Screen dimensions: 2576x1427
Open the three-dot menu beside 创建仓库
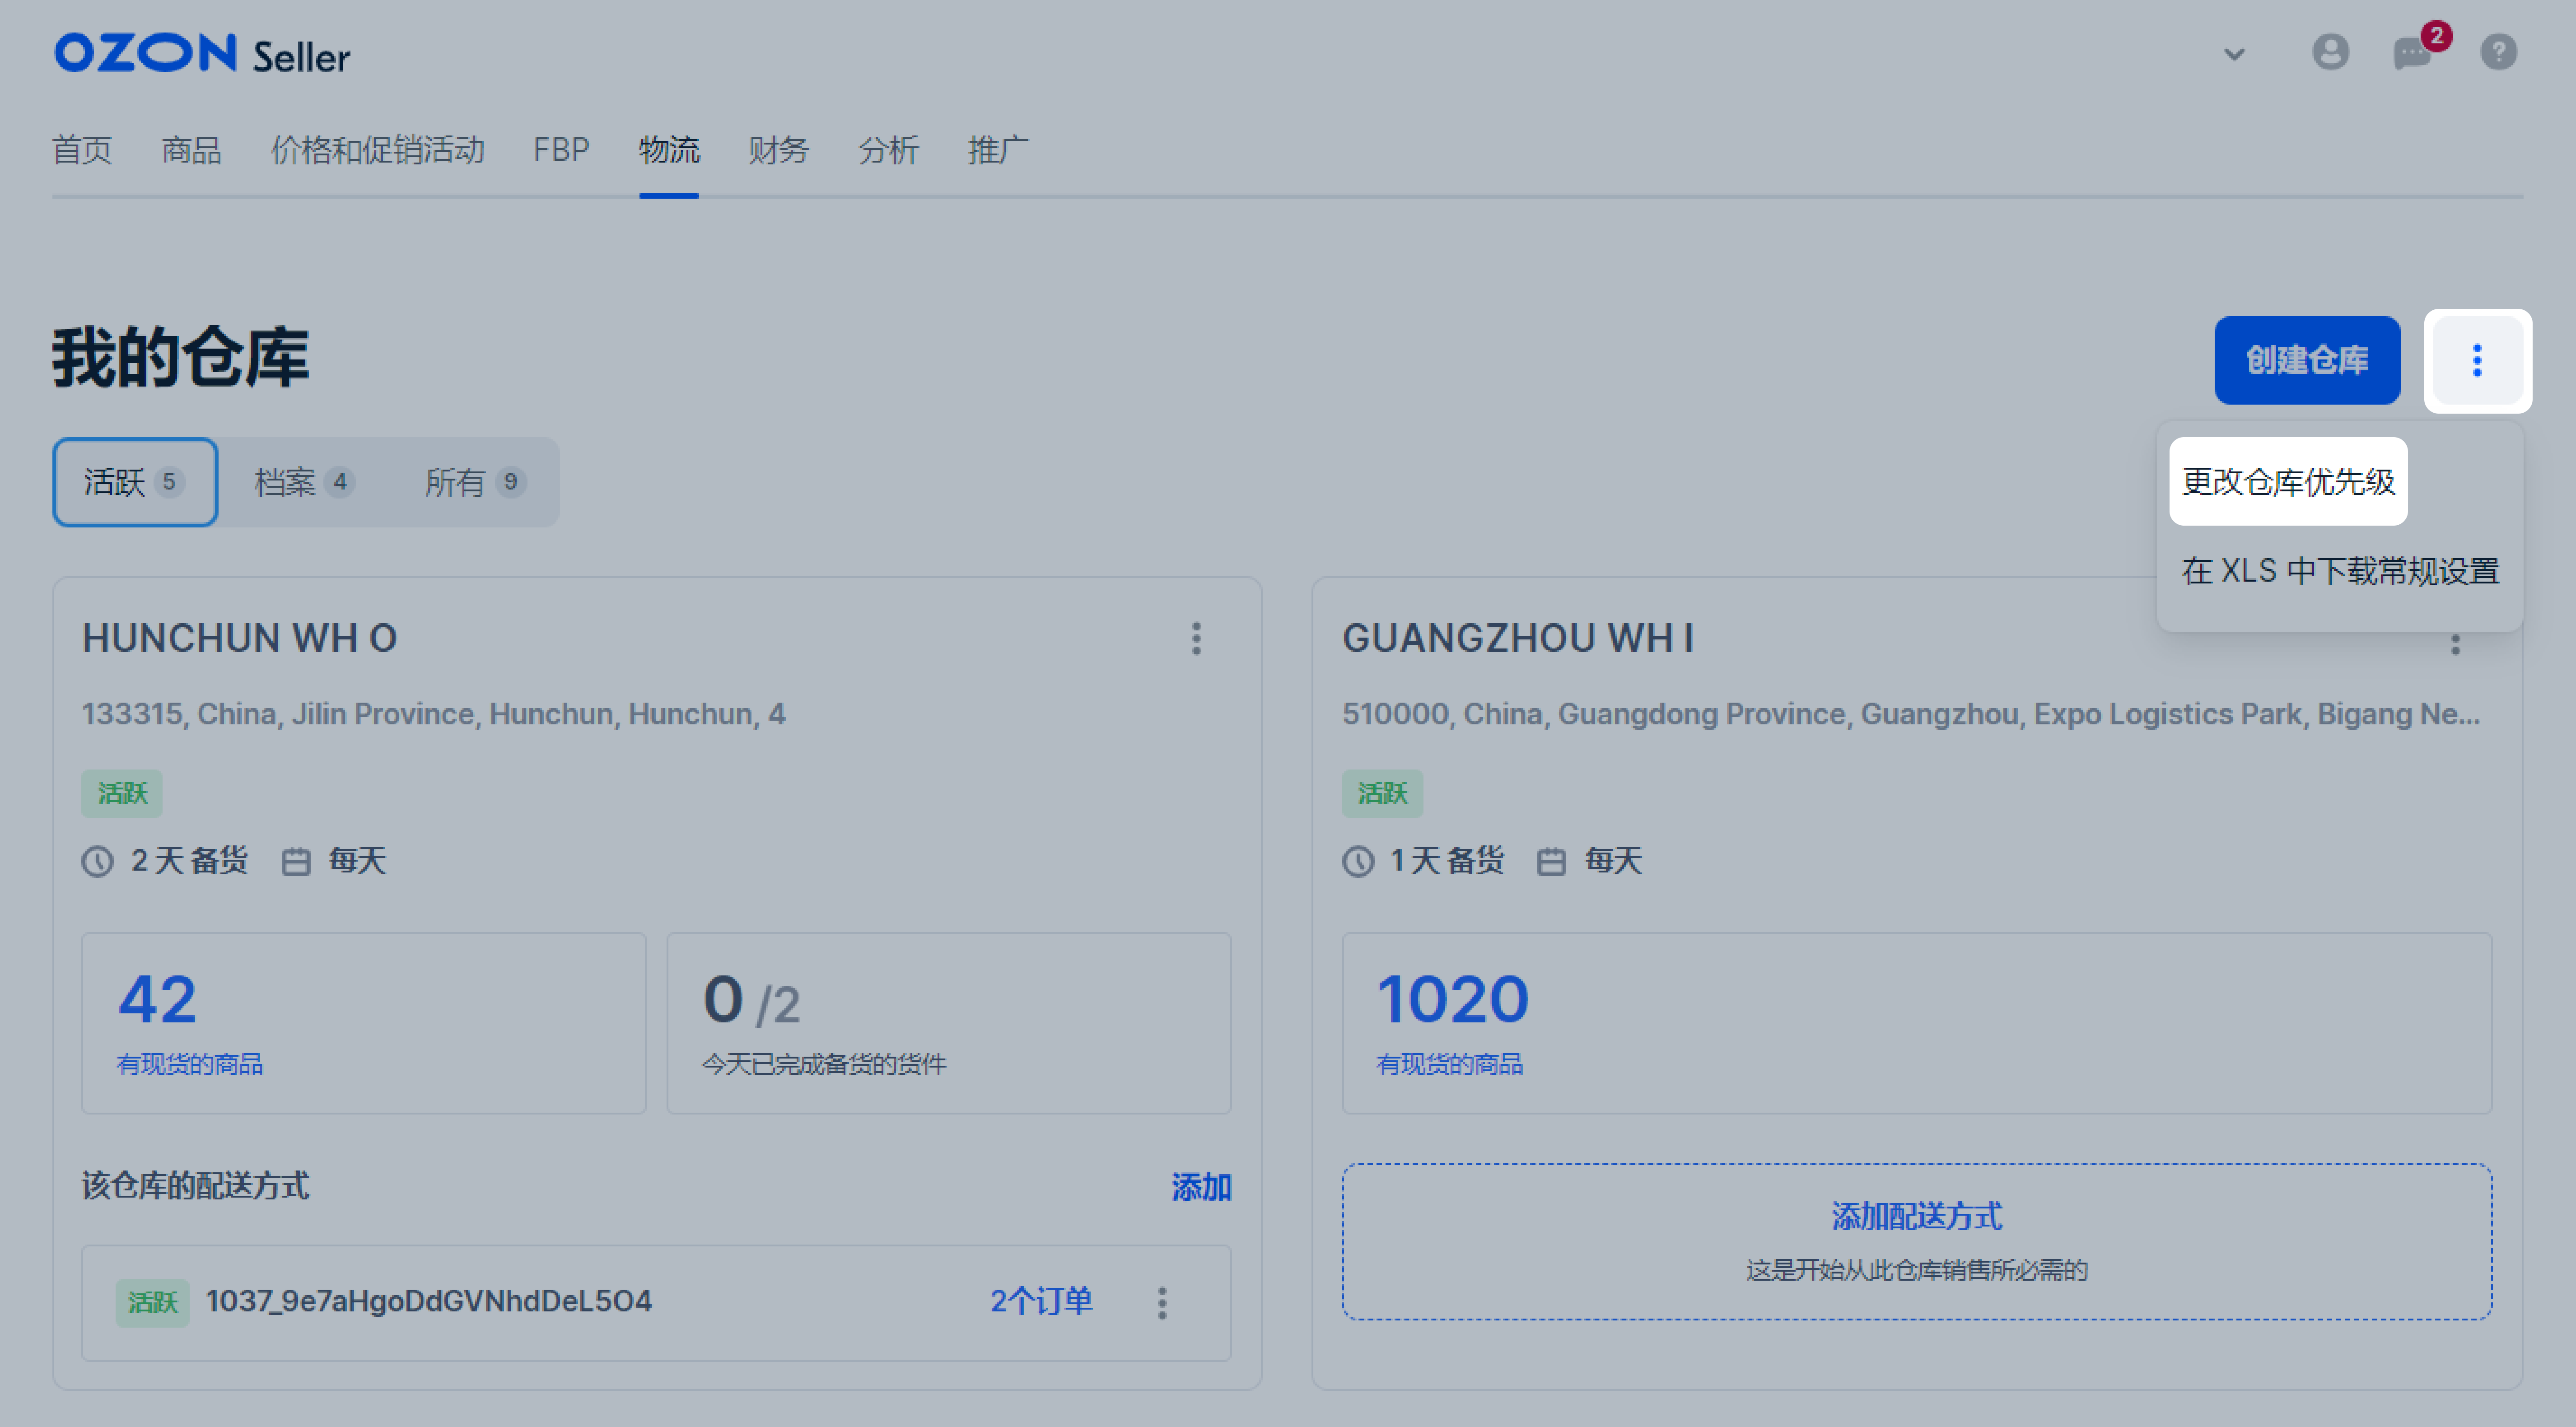(2477, 360)
